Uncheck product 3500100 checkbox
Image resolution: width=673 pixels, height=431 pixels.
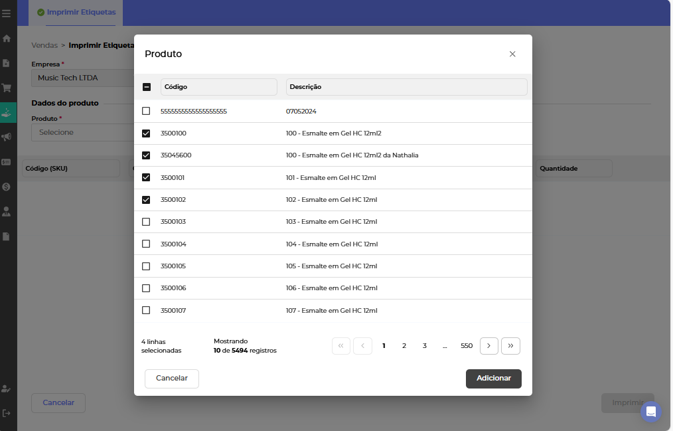click(x=146, y=133)
